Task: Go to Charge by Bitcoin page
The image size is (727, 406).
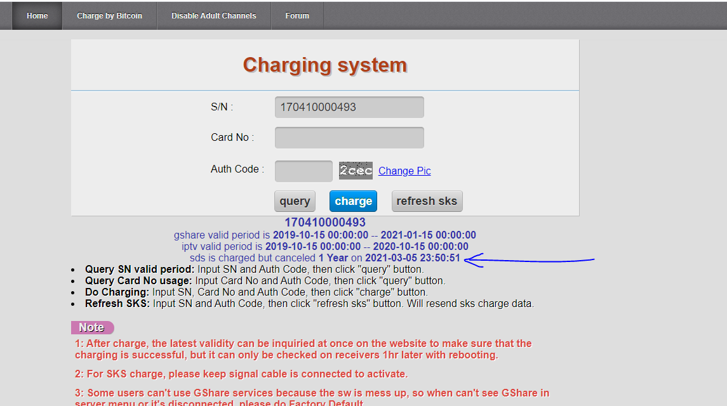Action: pos(109,16)
